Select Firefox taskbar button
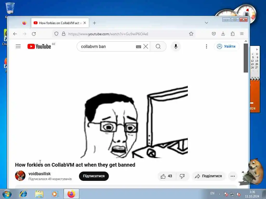266x199 pixels. 71,194
